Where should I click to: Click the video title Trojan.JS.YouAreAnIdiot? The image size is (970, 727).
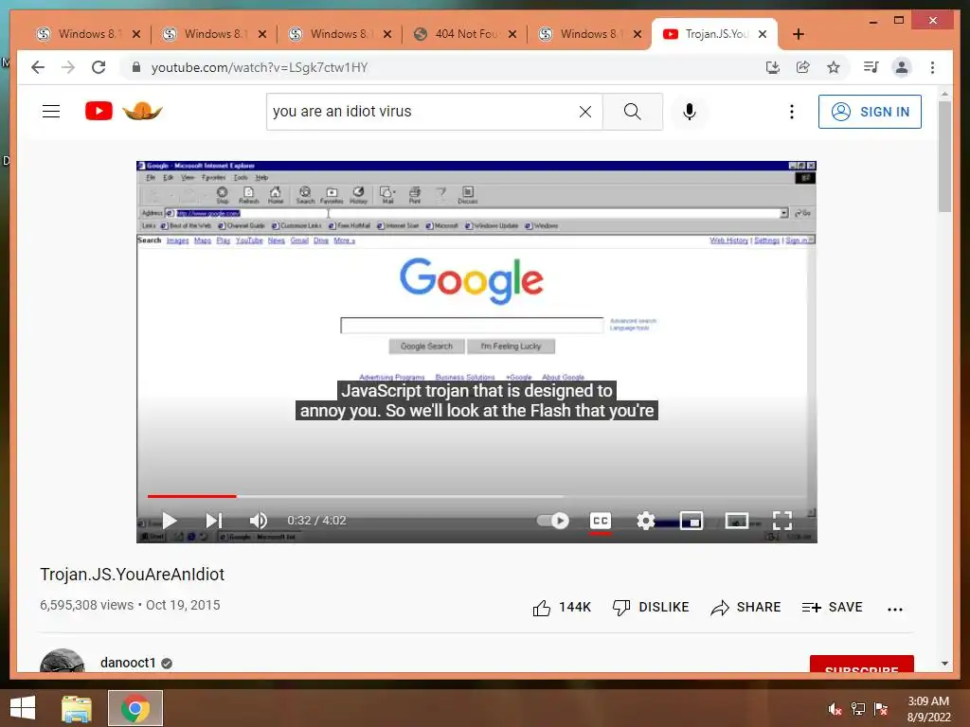(x=132, y=575)
